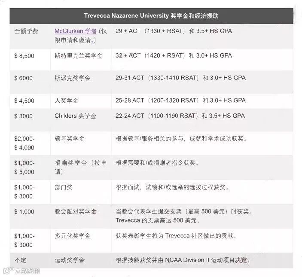Screen dimensions: 302x277
Task: Click the 22-24 ACT (1100-1190 RSAT) requirement
Action: click(x=180, y=116)
